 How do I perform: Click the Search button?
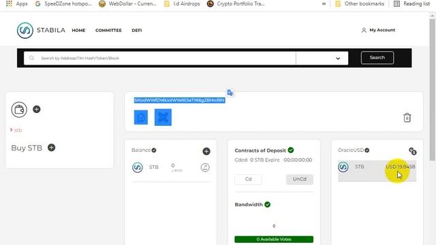pyautogui.click(x=377, y=57)
